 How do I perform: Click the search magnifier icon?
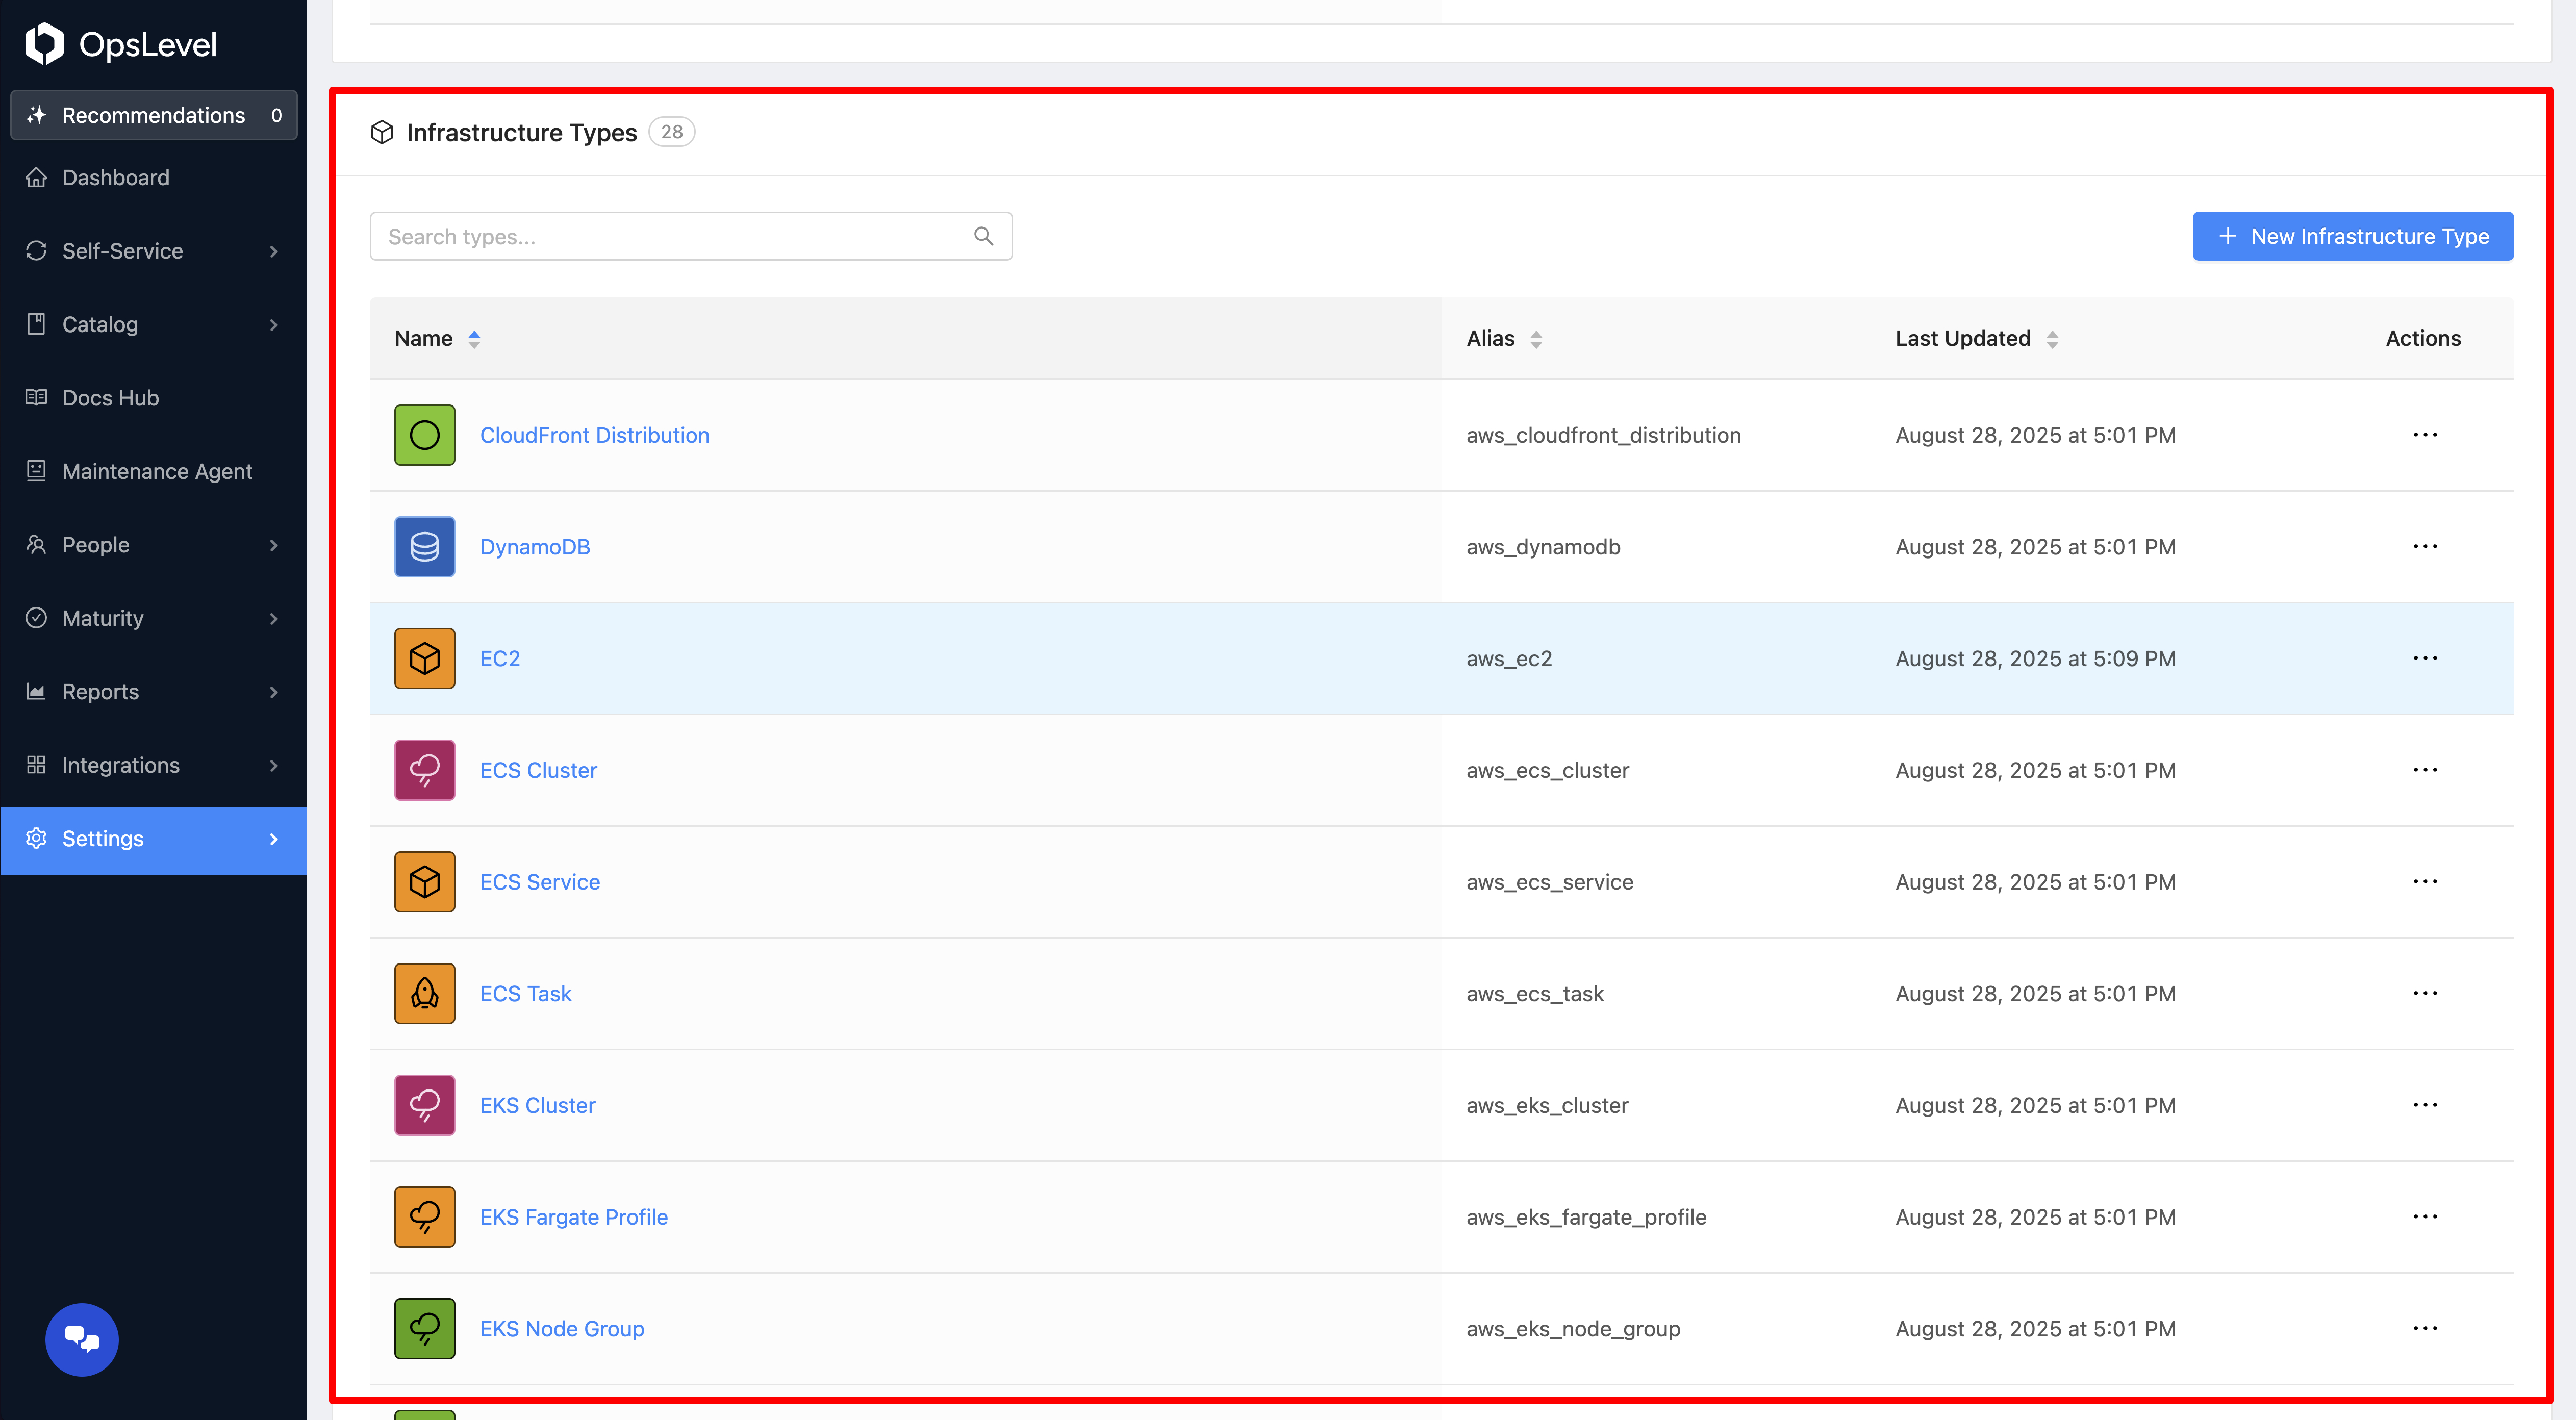983,236
